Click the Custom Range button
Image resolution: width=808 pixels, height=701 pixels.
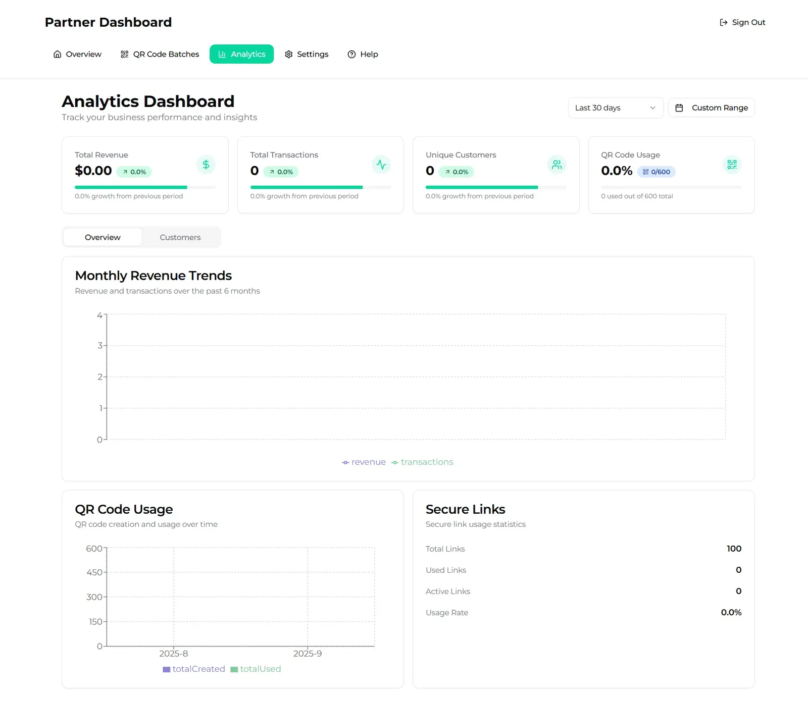(711, 107)
